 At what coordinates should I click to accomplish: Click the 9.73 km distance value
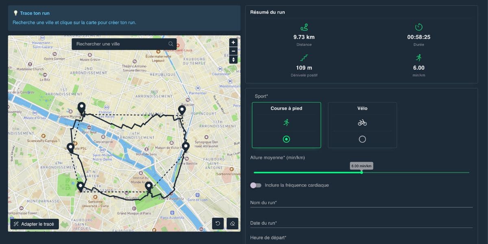tap(304, 37)
